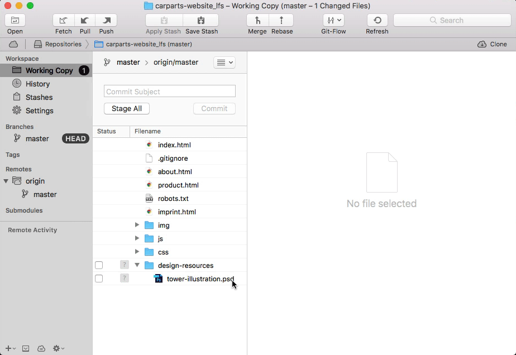Viewport: 516px width, 355px height.
Task: Switch to the History view
Action: pos(38,84)
